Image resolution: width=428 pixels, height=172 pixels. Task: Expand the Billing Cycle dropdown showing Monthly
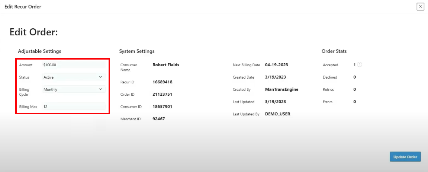tap(74, 89)
